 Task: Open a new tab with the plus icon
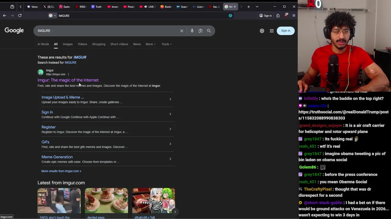tap(249, 7)
